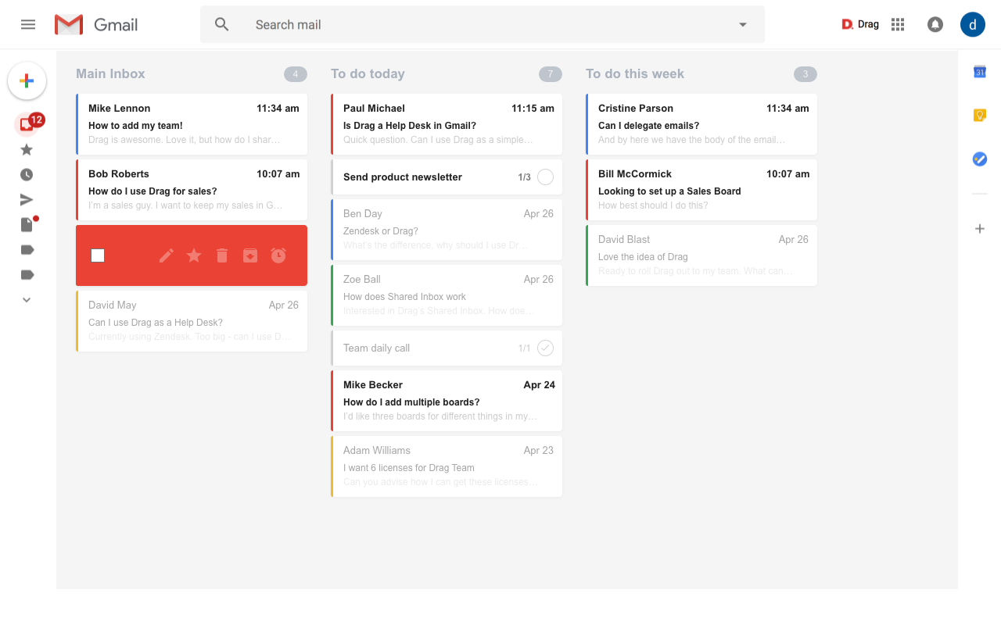1001x625 pixels.
Task: Click the 'Team daily call' task title
Action: pos(376,348)
